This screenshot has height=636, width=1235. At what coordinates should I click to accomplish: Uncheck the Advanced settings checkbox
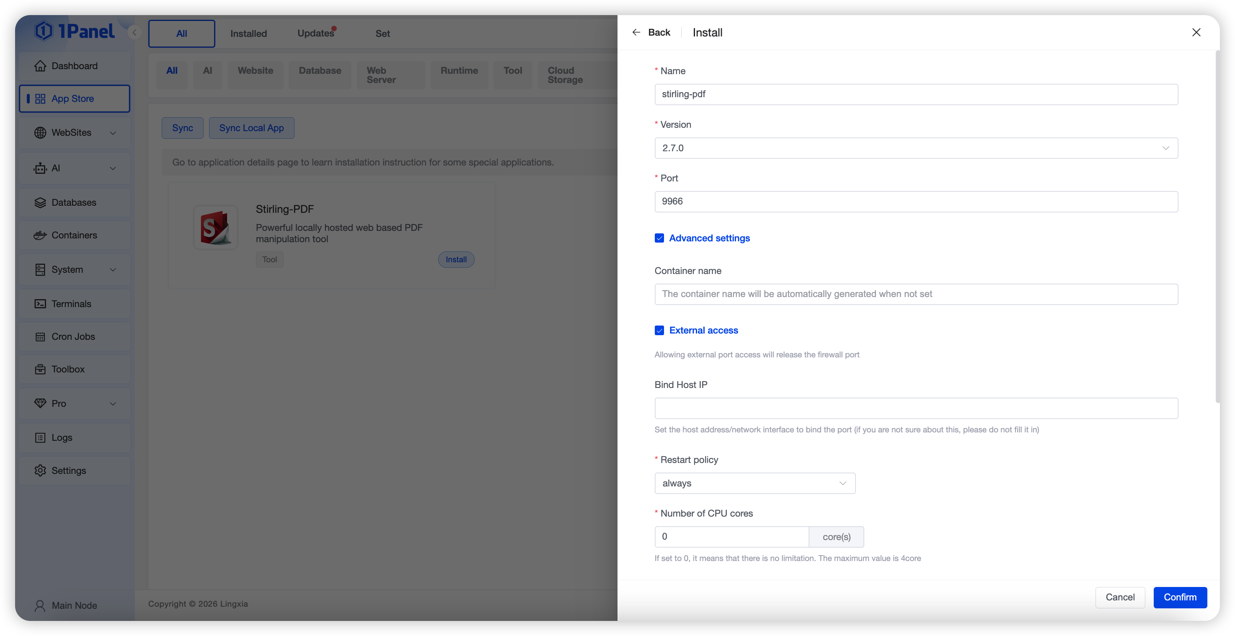click(659, 238)
